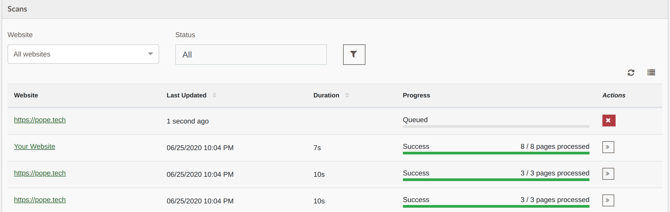Viewport: 670px width, 212px height.
Task: Refresh the scans table
Action: (x=631, y=73)
